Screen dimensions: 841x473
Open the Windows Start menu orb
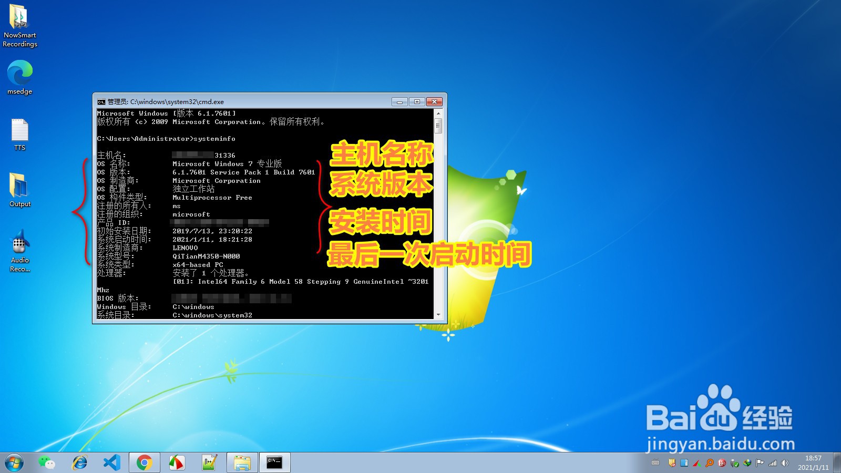(14, 462)
